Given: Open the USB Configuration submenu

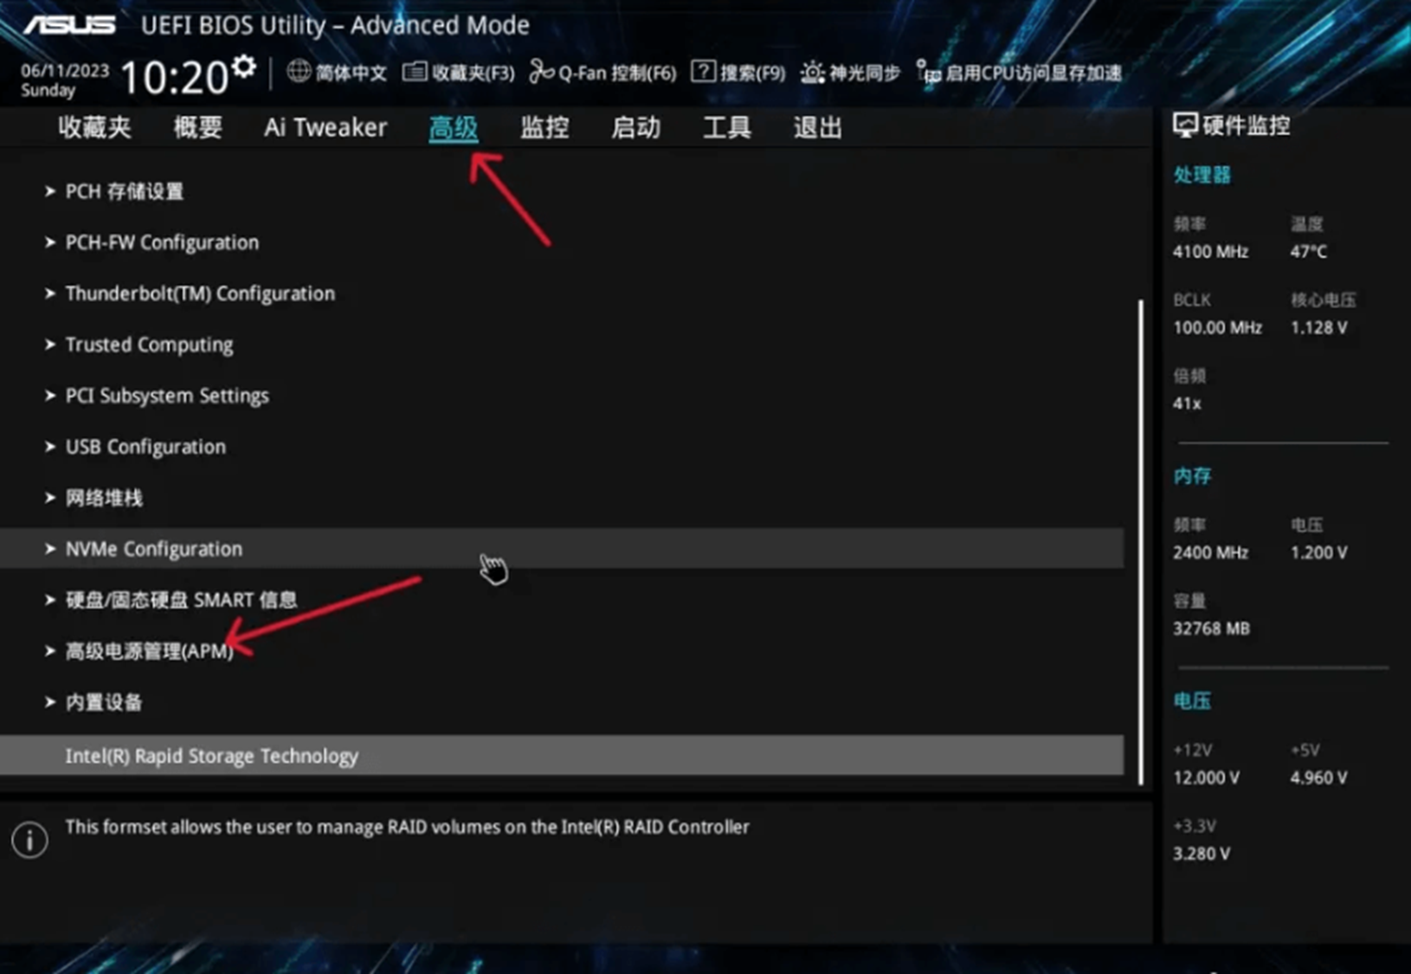Looking at the screenshot, I should pos(145,447).
